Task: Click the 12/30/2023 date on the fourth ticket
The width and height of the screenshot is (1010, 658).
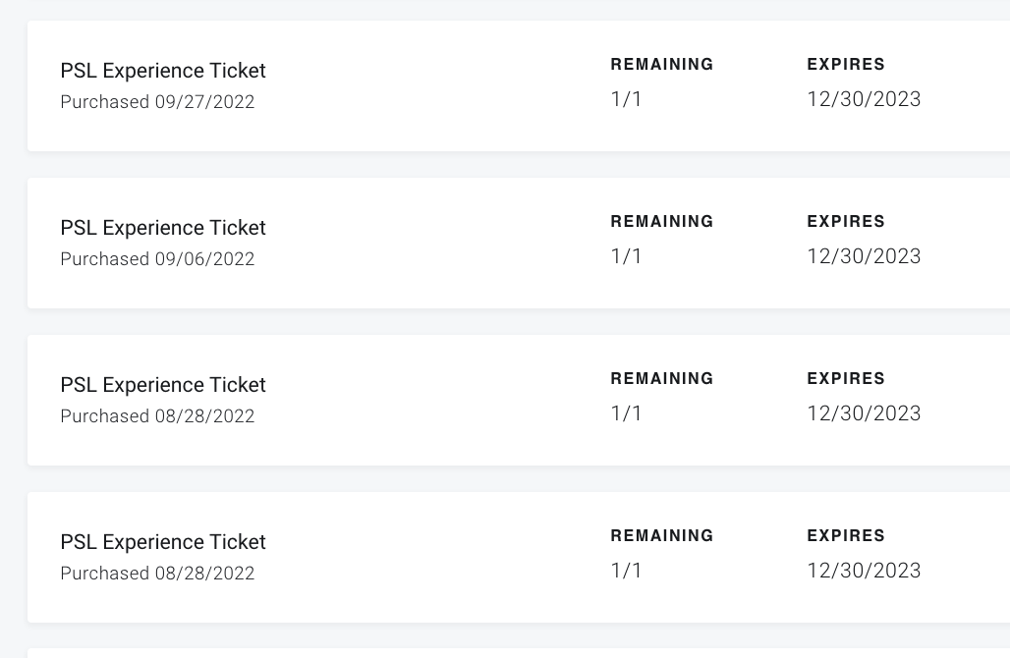Action: click(x=864, y=570)
